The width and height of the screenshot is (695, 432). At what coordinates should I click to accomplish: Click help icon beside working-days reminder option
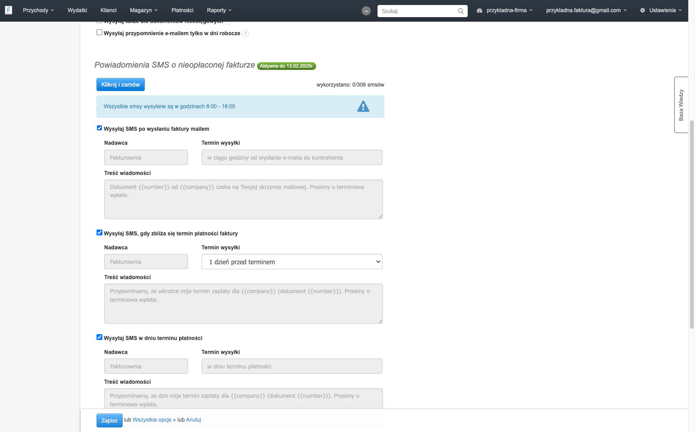point(245,33)
